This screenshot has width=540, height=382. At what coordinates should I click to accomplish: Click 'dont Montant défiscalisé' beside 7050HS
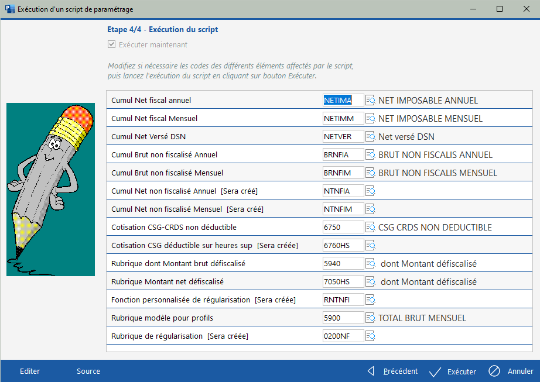pyautogui.click(x=429, y=282)
